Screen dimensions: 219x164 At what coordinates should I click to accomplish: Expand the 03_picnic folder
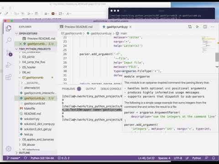(x=28, y=57)
